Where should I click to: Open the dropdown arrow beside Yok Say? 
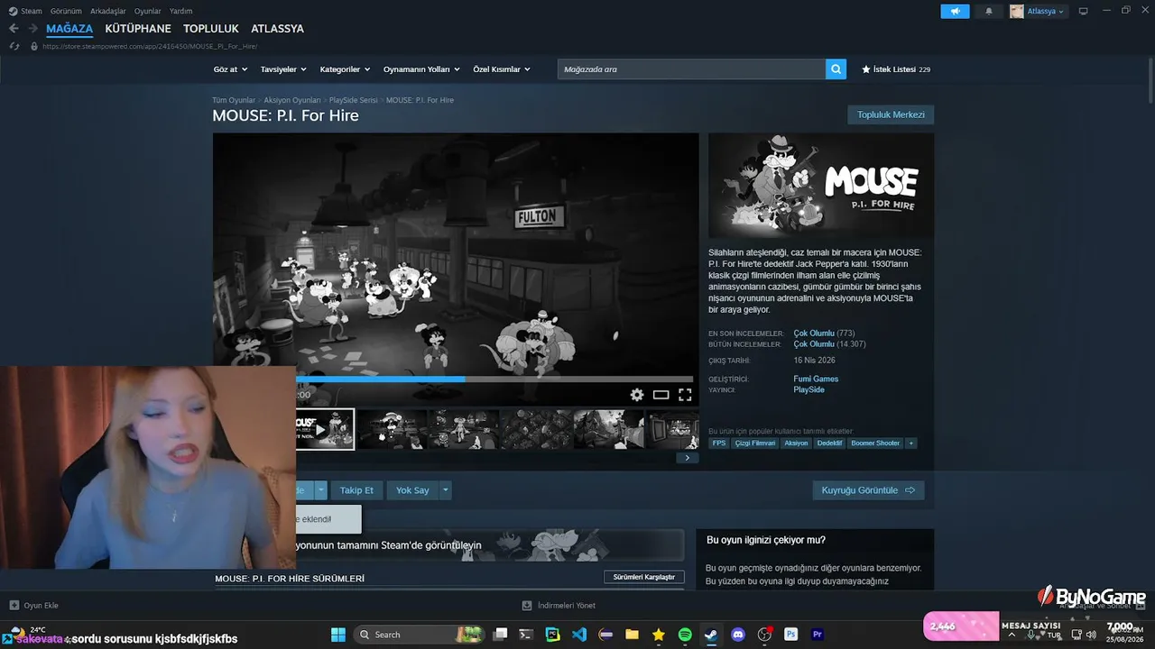coord(445,490)
